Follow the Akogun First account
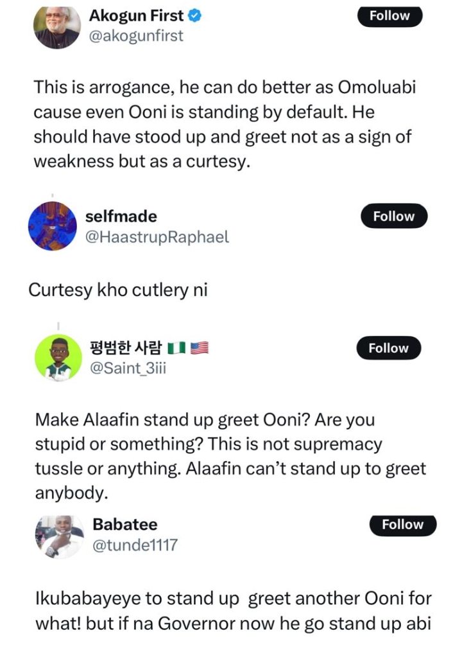462x648 pixels. (389, 16)
